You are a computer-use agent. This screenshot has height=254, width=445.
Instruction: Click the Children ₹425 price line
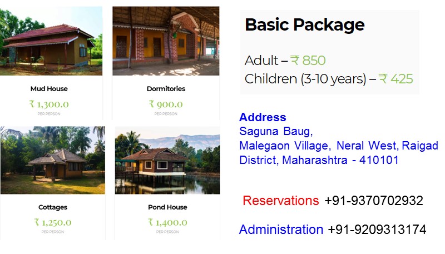pyautogui.click(x=329, y=79)
